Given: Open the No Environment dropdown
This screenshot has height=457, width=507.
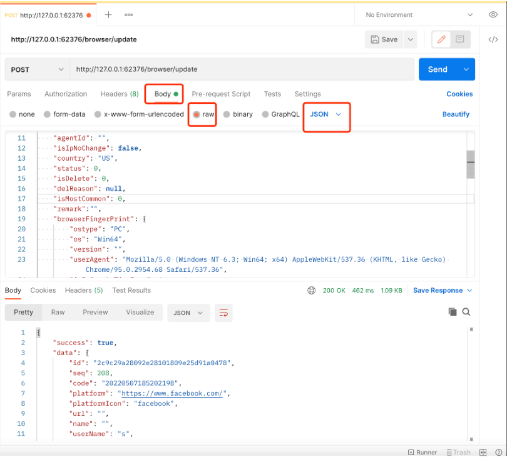Looking at the screenshot, I should pos(419,15).
